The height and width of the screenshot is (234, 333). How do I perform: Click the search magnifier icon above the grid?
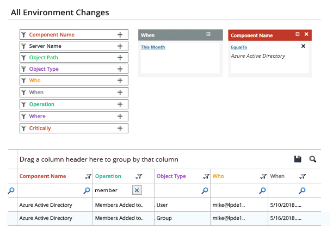point(313,159)
